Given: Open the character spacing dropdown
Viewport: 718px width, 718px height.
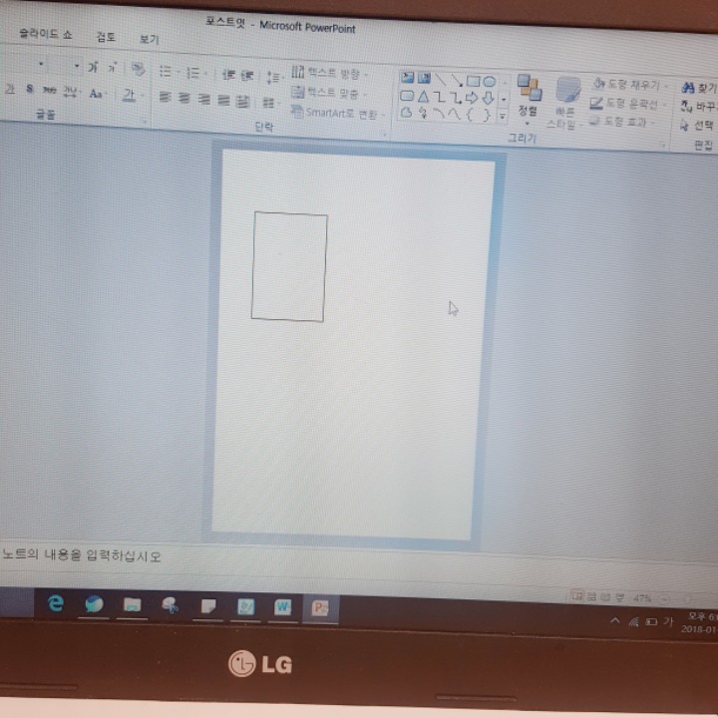Looking at the screenshot, I should [x=71, y=92].
